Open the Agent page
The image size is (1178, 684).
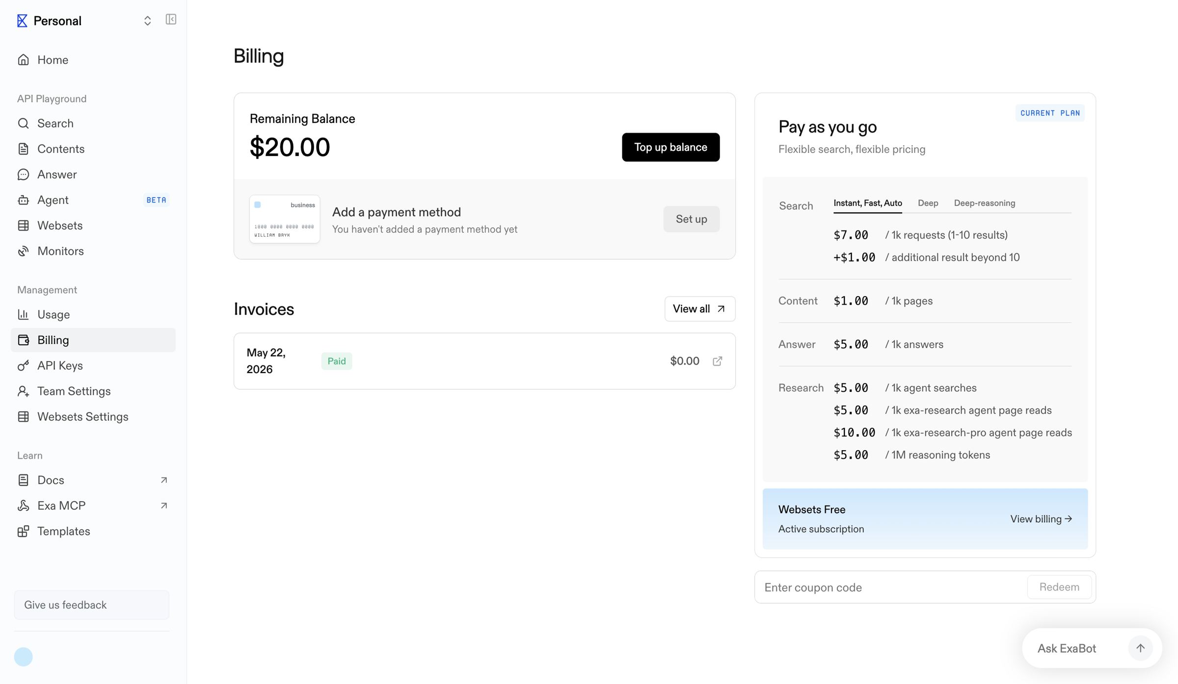tap(93, 200)
